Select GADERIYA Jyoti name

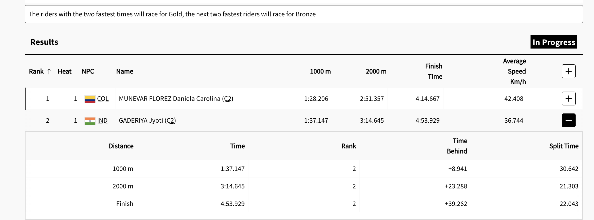(x=141, y=121)
